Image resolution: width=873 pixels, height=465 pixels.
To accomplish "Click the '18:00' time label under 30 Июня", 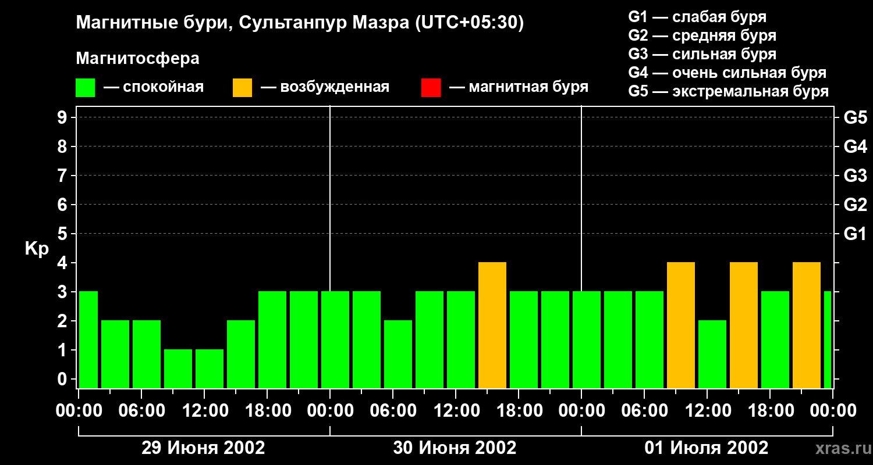I will 519,411.
